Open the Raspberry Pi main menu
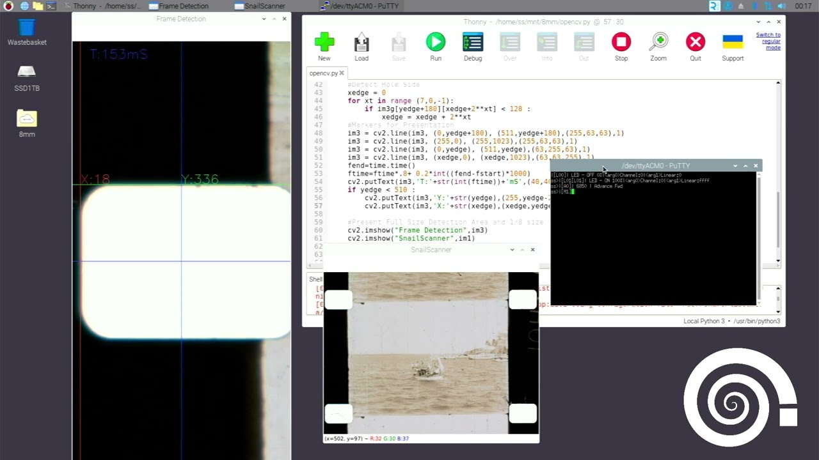The width and height of the screenshot is (819, 460). coord(8,6)
